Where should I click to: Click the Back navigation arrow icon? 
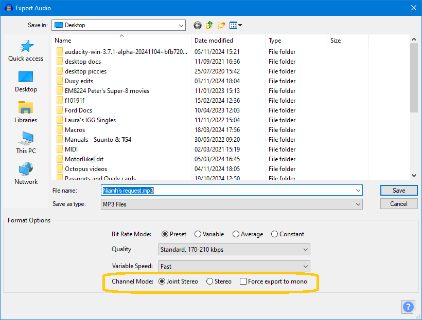pyautogui.click(x=198, y=25)
